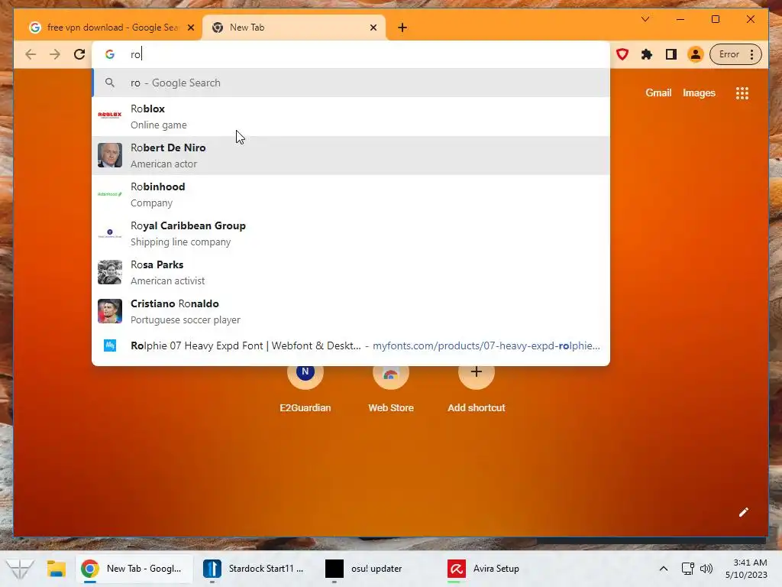Viewport: 782px width, 587px height.
Task: Reload the current page
Action: (79, 54)
